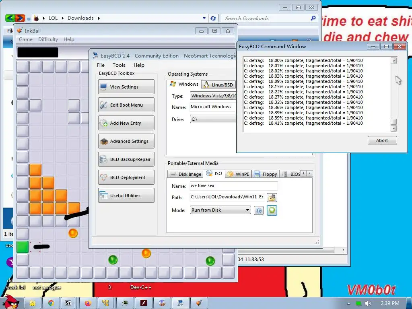Switch to the Windows operating systems tab

[184, 84]
